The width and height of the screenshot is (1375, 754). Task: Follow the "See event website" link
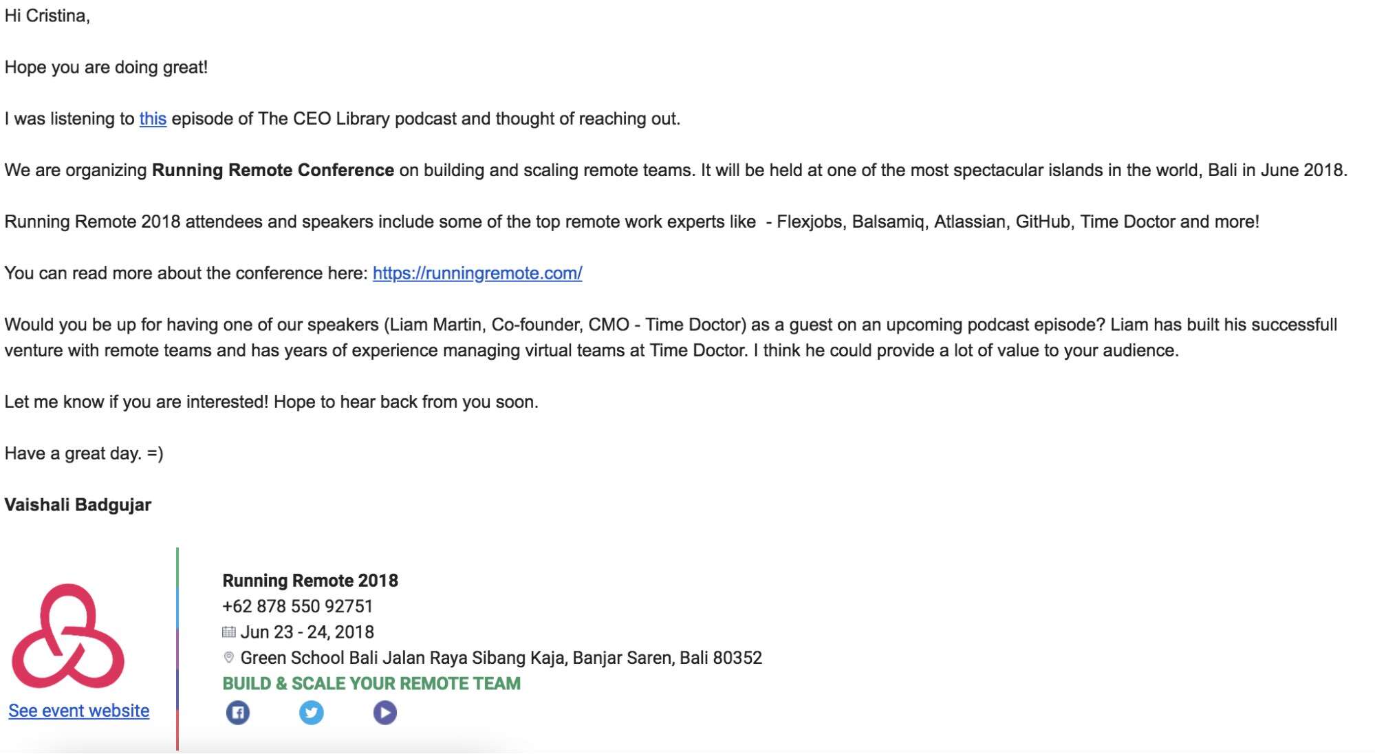(79, 711)
